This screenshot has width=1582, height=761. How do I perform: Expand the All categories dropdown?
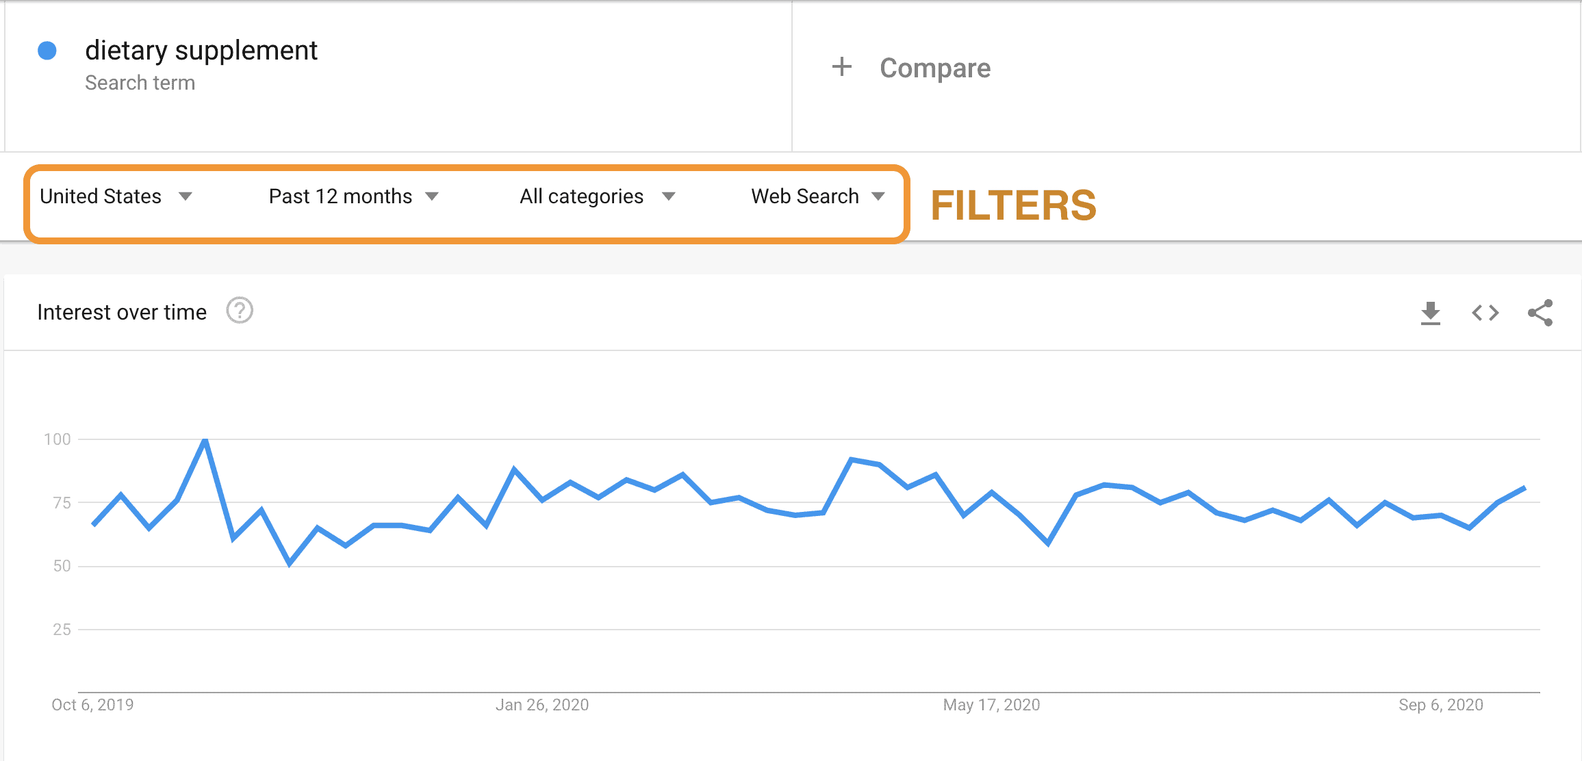click(x=598, y=196)
